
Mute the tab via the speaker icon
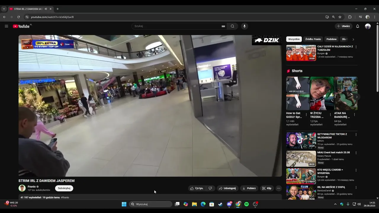tap(46, 9)
